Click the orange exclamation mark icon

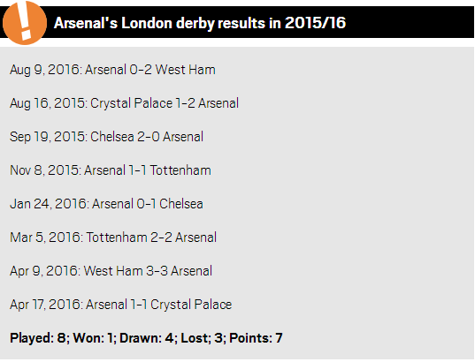pyautogui.click(x=25, y=23)
